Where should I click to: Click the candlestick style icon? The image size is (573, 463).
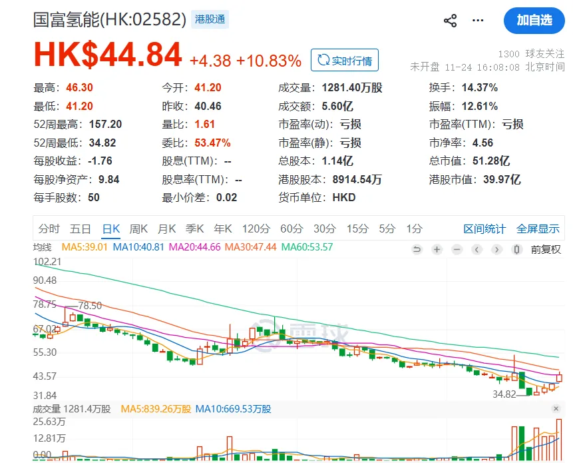pyautogui.click(x=516, y=250)
